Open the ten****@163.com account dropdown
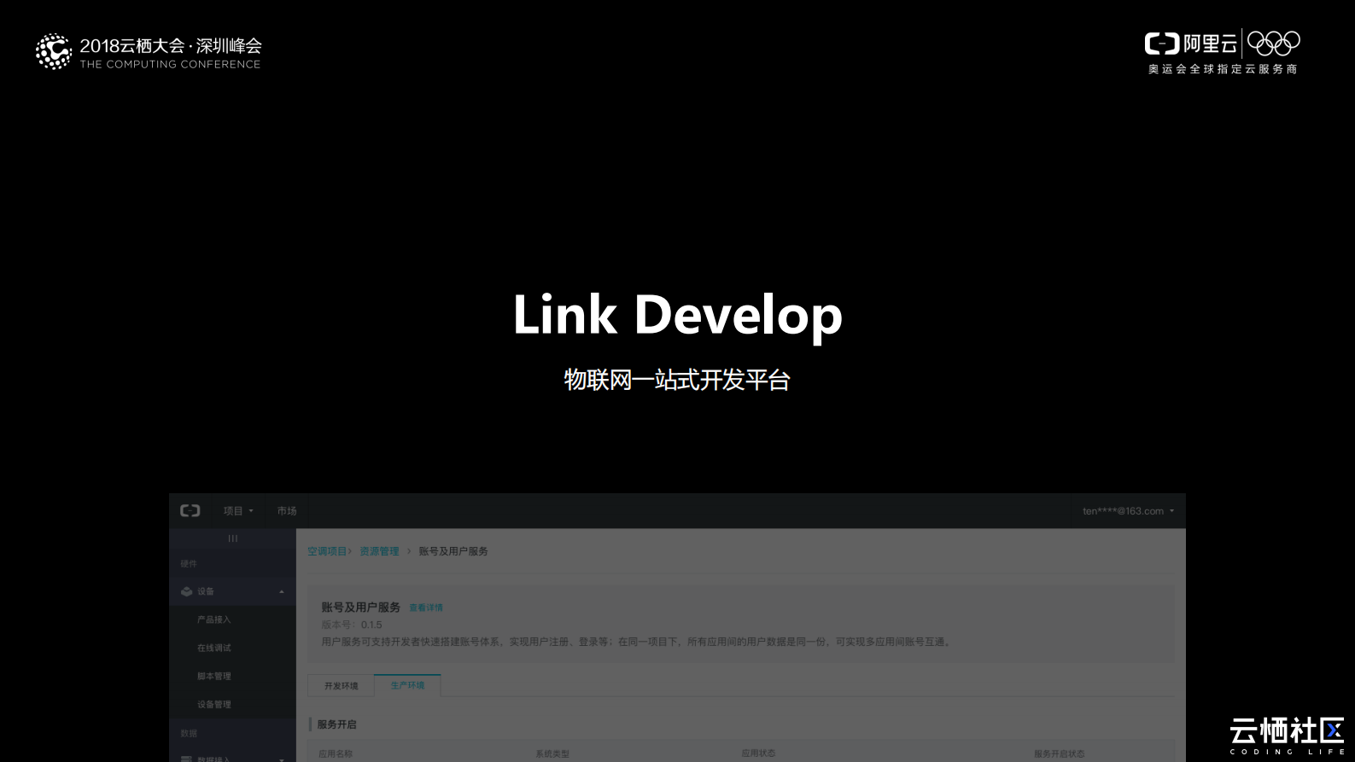The height and width of the screenshot is (762, 1355). (1129, 511)
